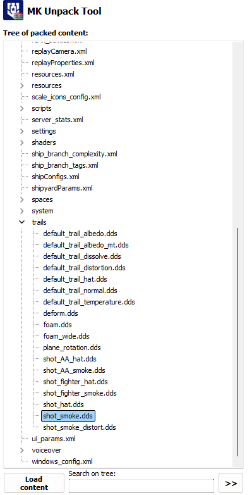Expand the spaces folder
The image size is (252, 495).
(x=21, y=199)
